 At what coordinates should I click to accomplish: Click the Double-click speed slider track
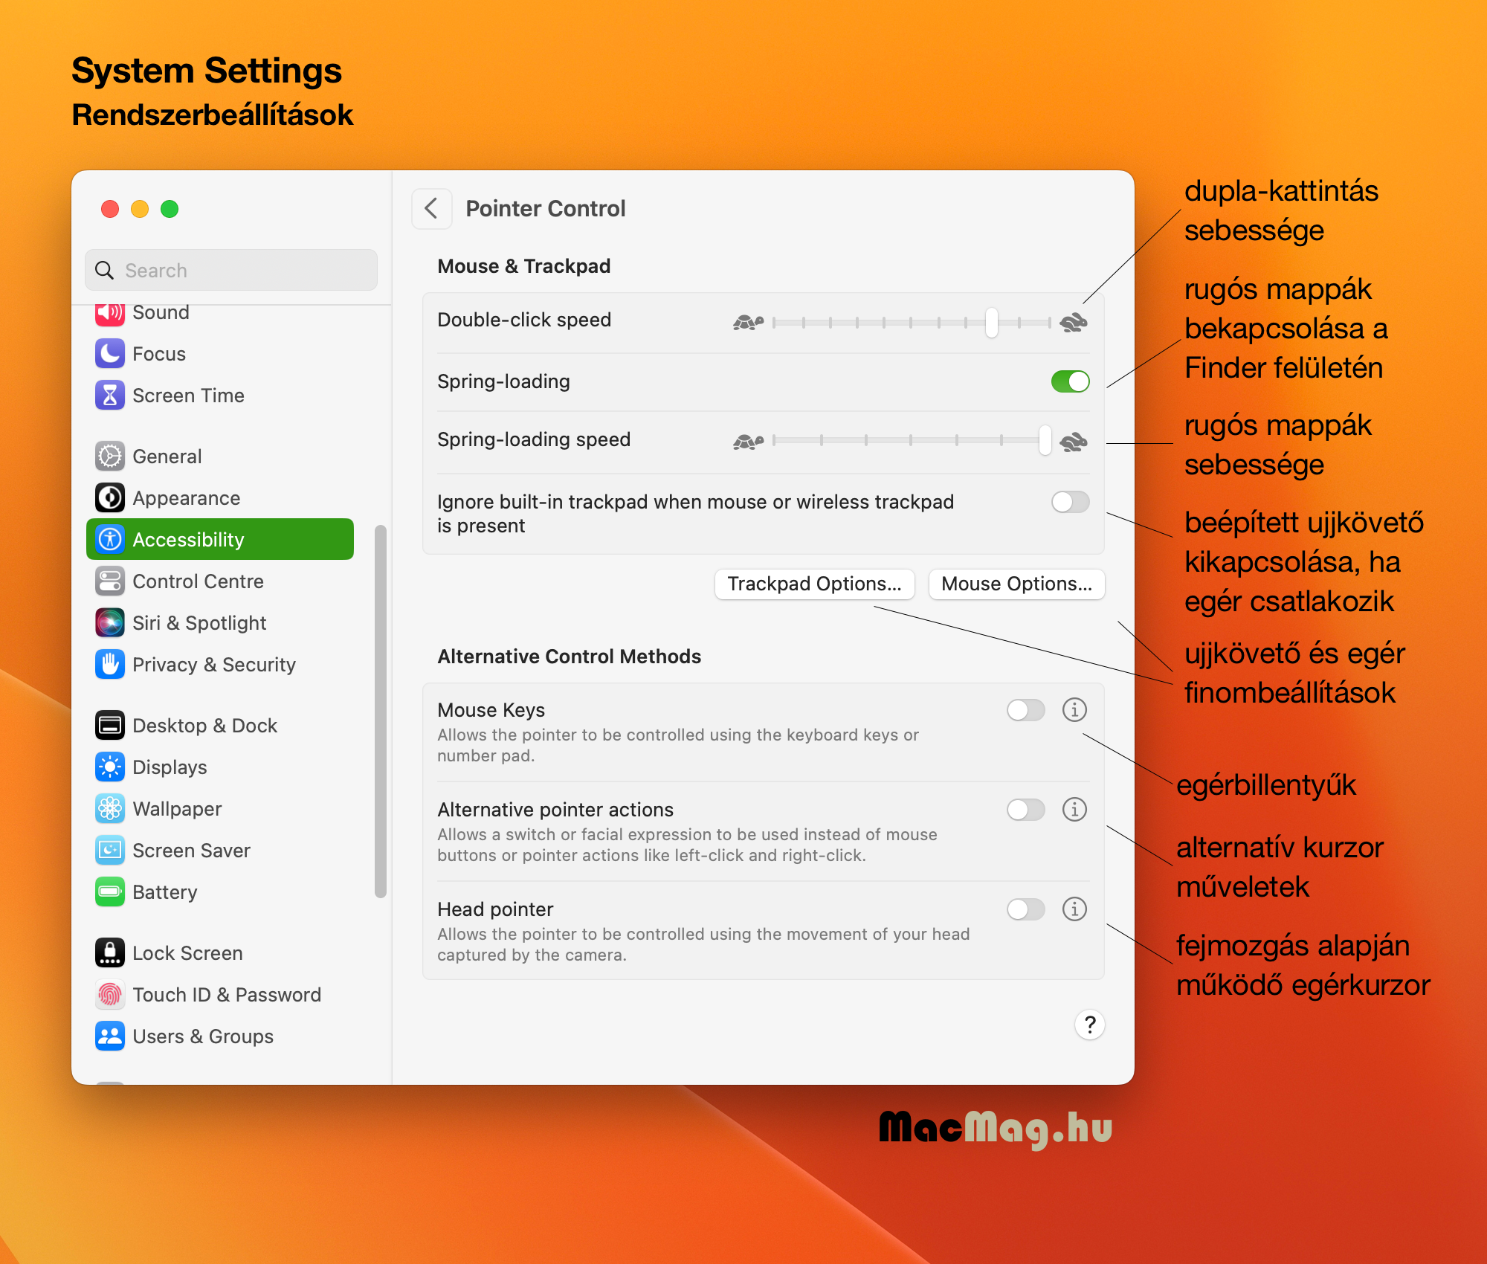coord(912,323)
